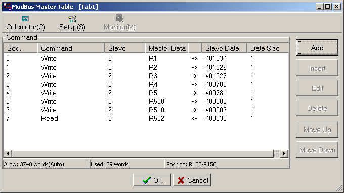Select master data R510 cell

[x=156, y=110]
